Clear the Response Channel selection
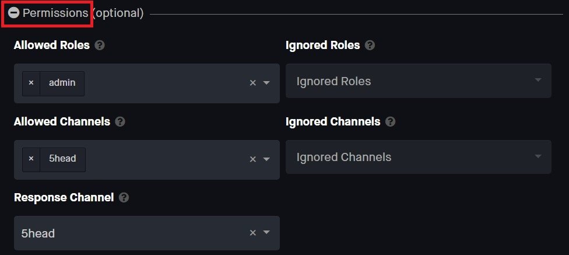The width and height of the screenshot is (569, 255). click(x=253, y=233)
